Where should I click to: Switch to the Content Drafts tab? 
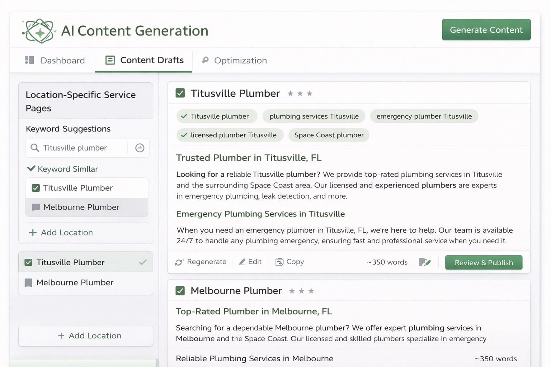[143, 60]
